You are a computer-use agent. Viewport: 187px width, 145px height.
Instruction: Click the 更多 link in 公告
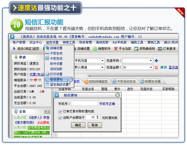tap(47, 112)
